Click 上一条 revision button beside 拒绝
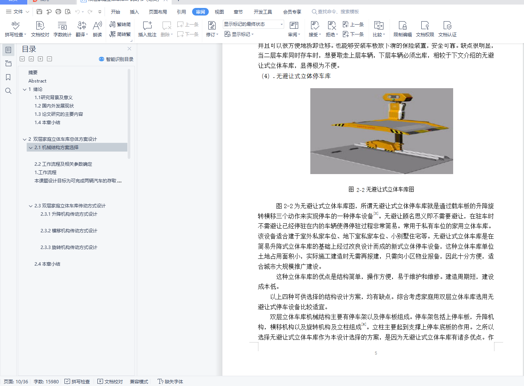Viewport: 524px width, 386px height. click(353, 25)
